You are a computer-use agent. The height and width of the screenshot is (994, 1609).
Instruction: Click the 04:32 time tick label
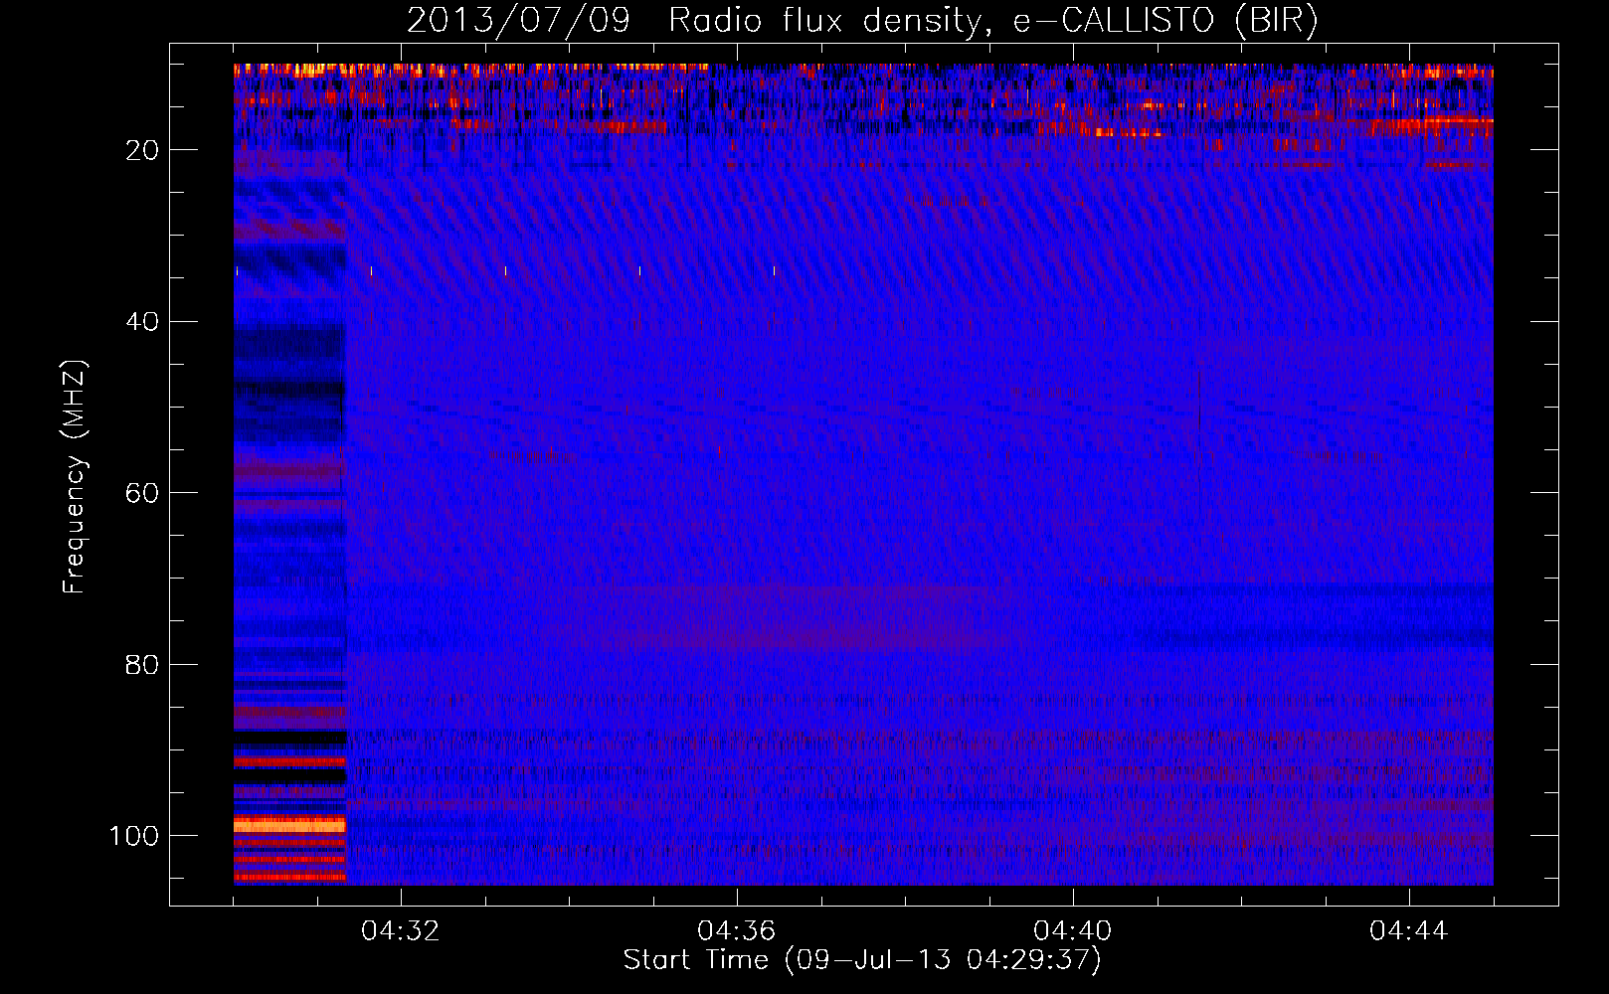coord(401,931)
